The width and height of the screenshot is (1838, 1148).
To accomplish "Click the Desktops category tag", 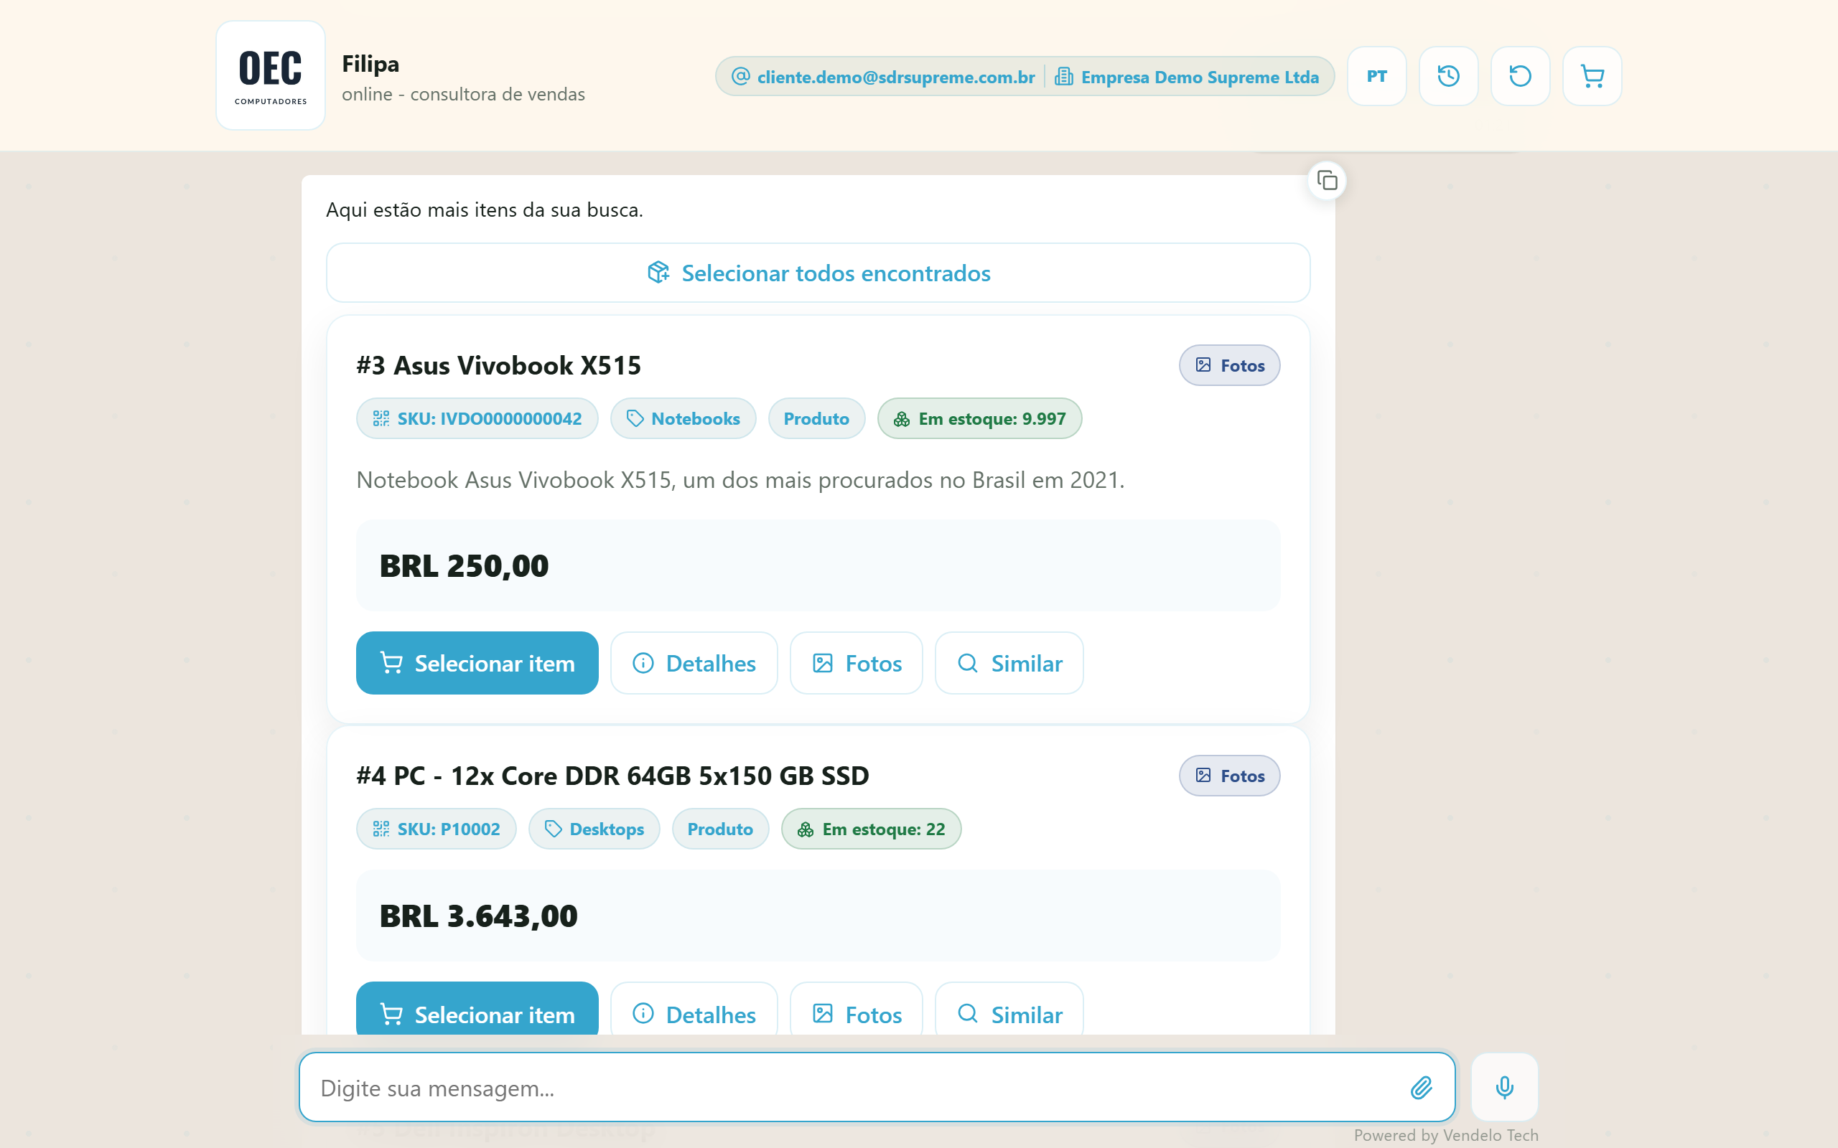I will coord(594,828).
